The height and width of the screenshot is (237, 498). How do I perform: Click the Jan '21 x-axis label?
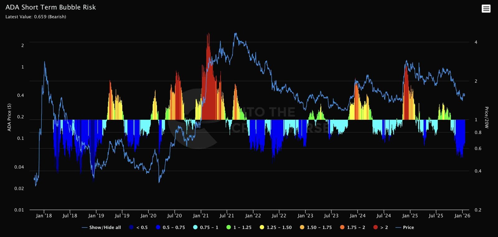pyautogui.click(x=201, y=216)
